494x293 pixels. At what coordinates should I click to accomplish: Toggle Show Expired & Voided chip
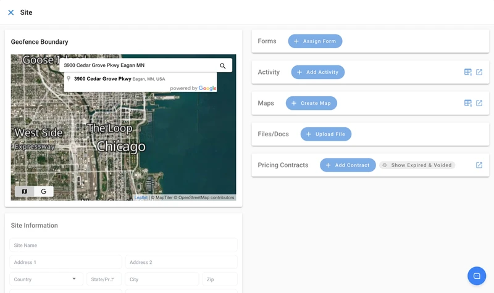tap(417, 165)
